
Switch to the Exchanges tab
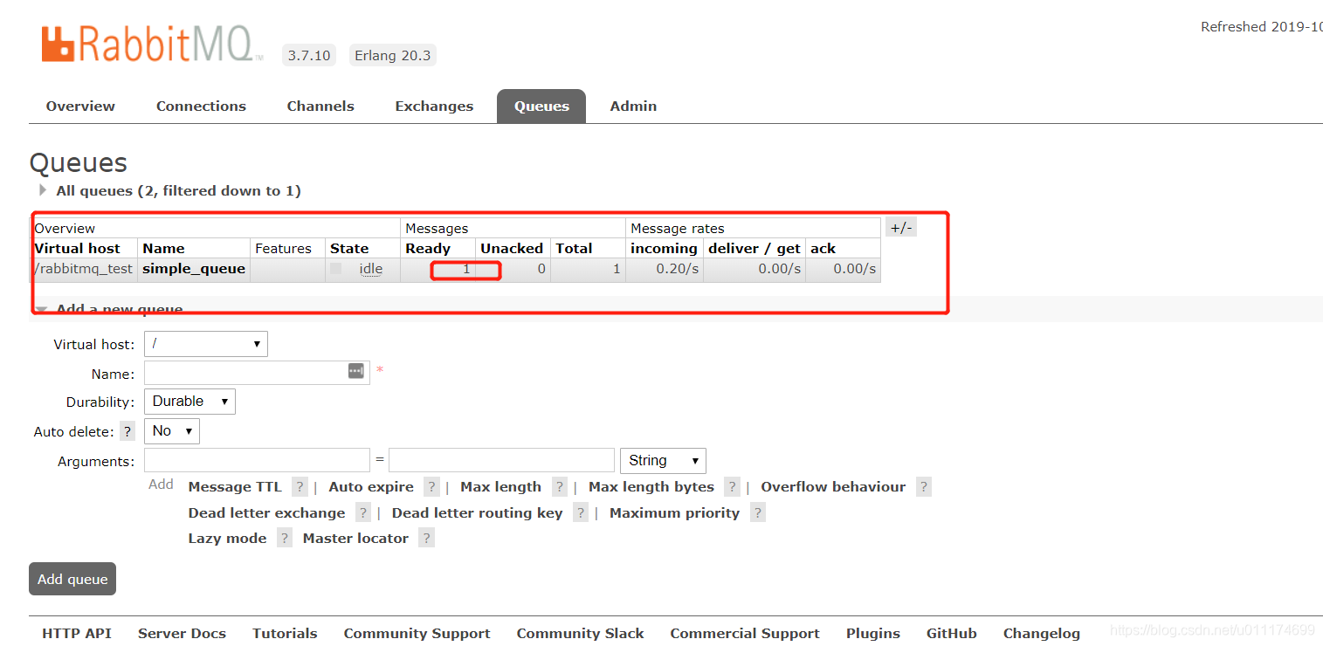coord(434,107)
